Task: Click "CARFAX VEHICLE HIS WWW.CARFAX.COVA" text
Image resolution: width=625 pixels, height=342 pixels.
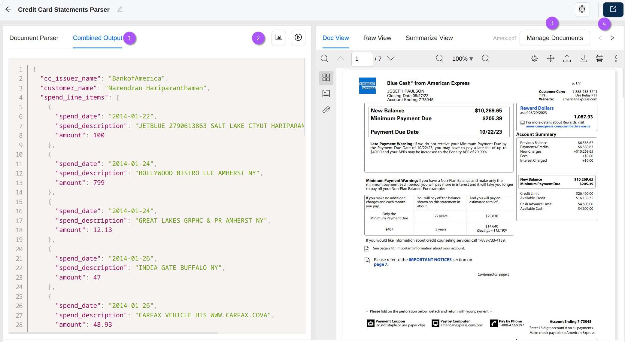Action: coord(203,315)
